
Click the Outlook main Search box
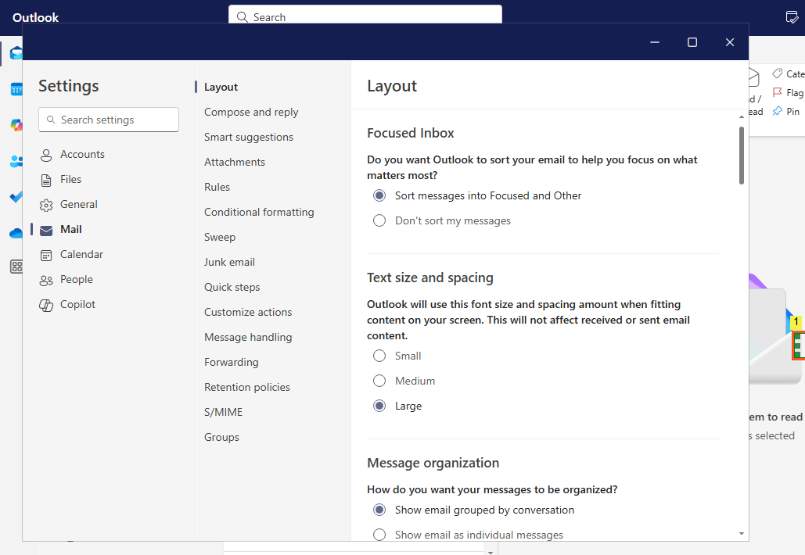click(x=365, y=16)
